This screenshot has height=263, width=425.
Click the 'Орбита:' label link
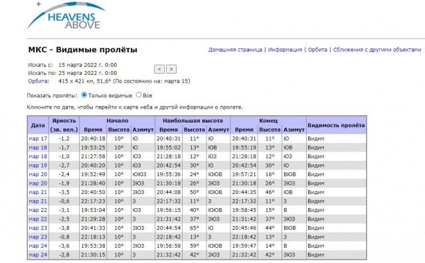(x=39, y=81)
